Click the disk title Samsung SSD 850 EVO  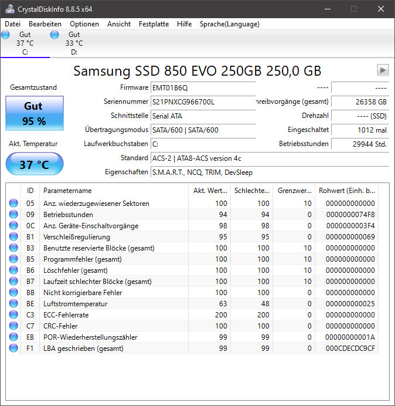coord(197,70)
